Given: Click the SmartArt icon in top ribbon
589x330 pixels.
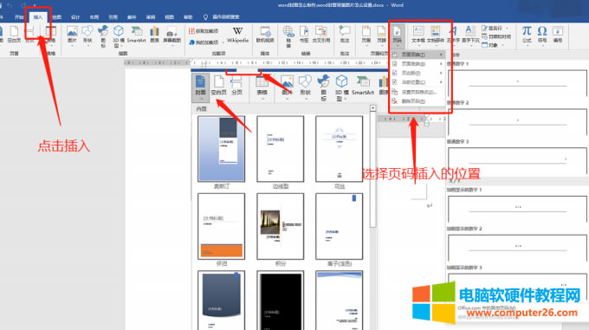Looking at the screenshot, I should (136, 35).
